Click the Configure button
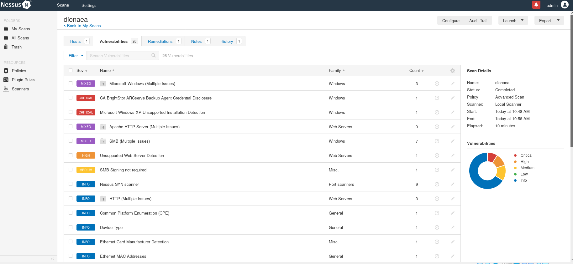This screenshot has height=264, width=573. pyautogui.click(x=451, y=21)
